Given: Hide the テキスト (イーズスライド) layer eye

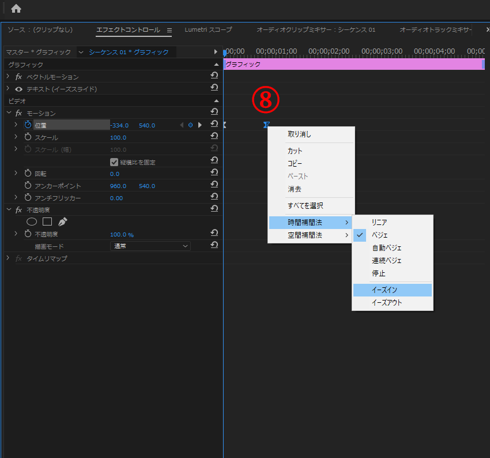Looking at the screenshot, I should tap(19, 89).
